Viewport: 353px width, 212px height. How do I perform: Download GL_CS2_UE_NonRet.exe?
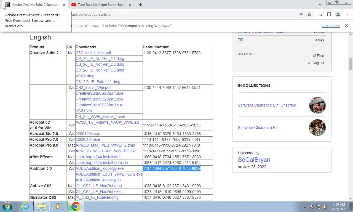98,192
